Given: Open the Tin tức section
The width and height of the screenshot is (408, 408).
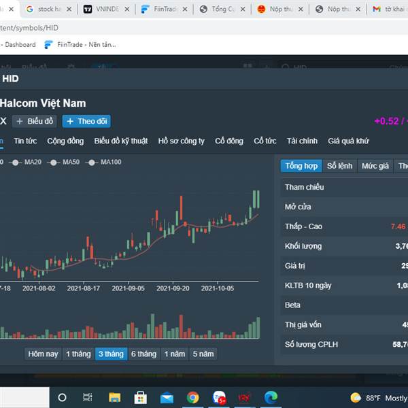Looking at the screenshot, I should (x=25, y=141).
